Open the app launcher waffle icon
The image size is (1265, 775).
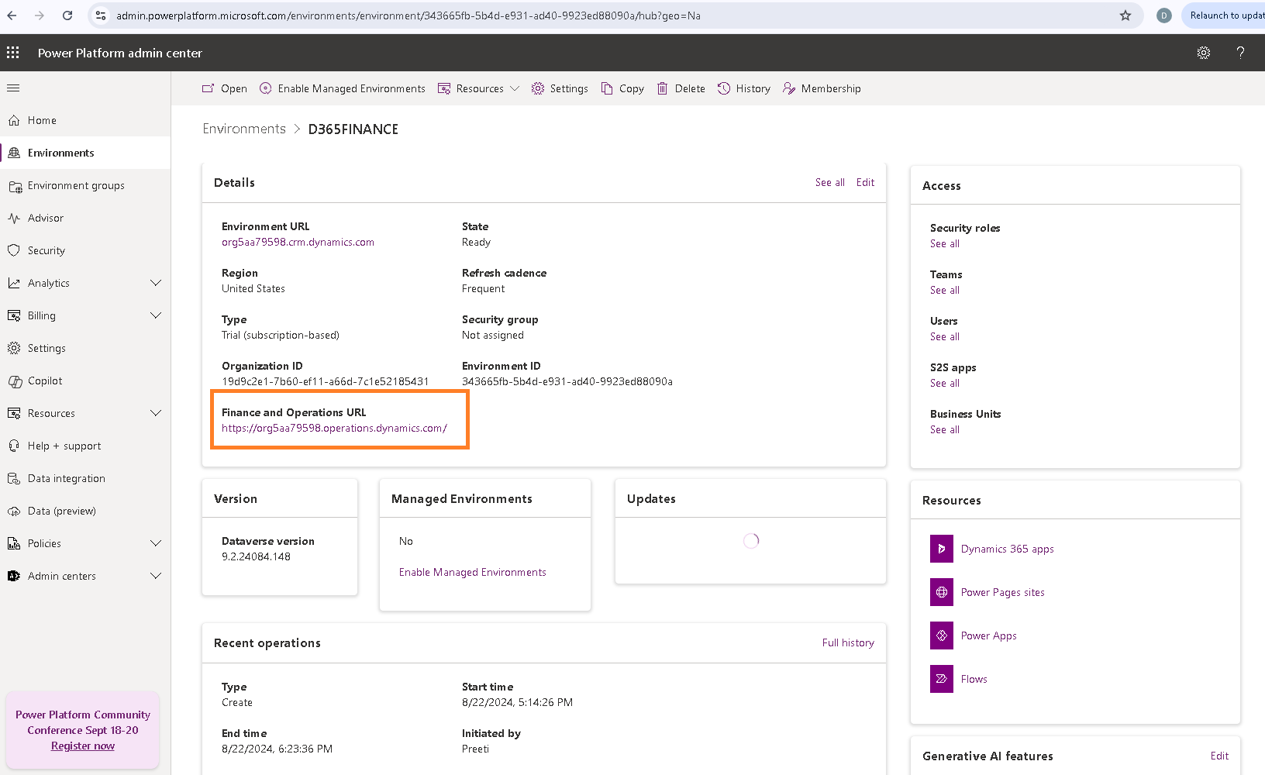tap(13, 53)
